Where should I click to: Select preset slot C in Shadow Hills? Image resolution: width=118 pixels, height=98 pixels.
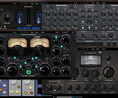point(25,32)
